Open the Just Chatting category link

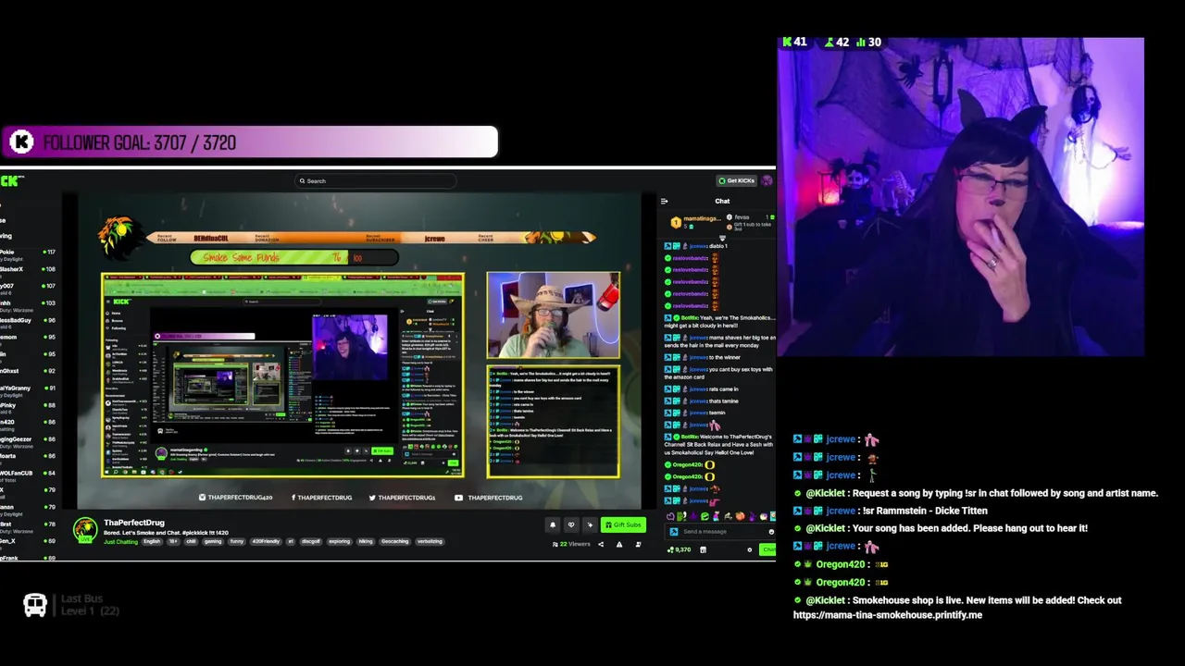[x=120, y=542]
